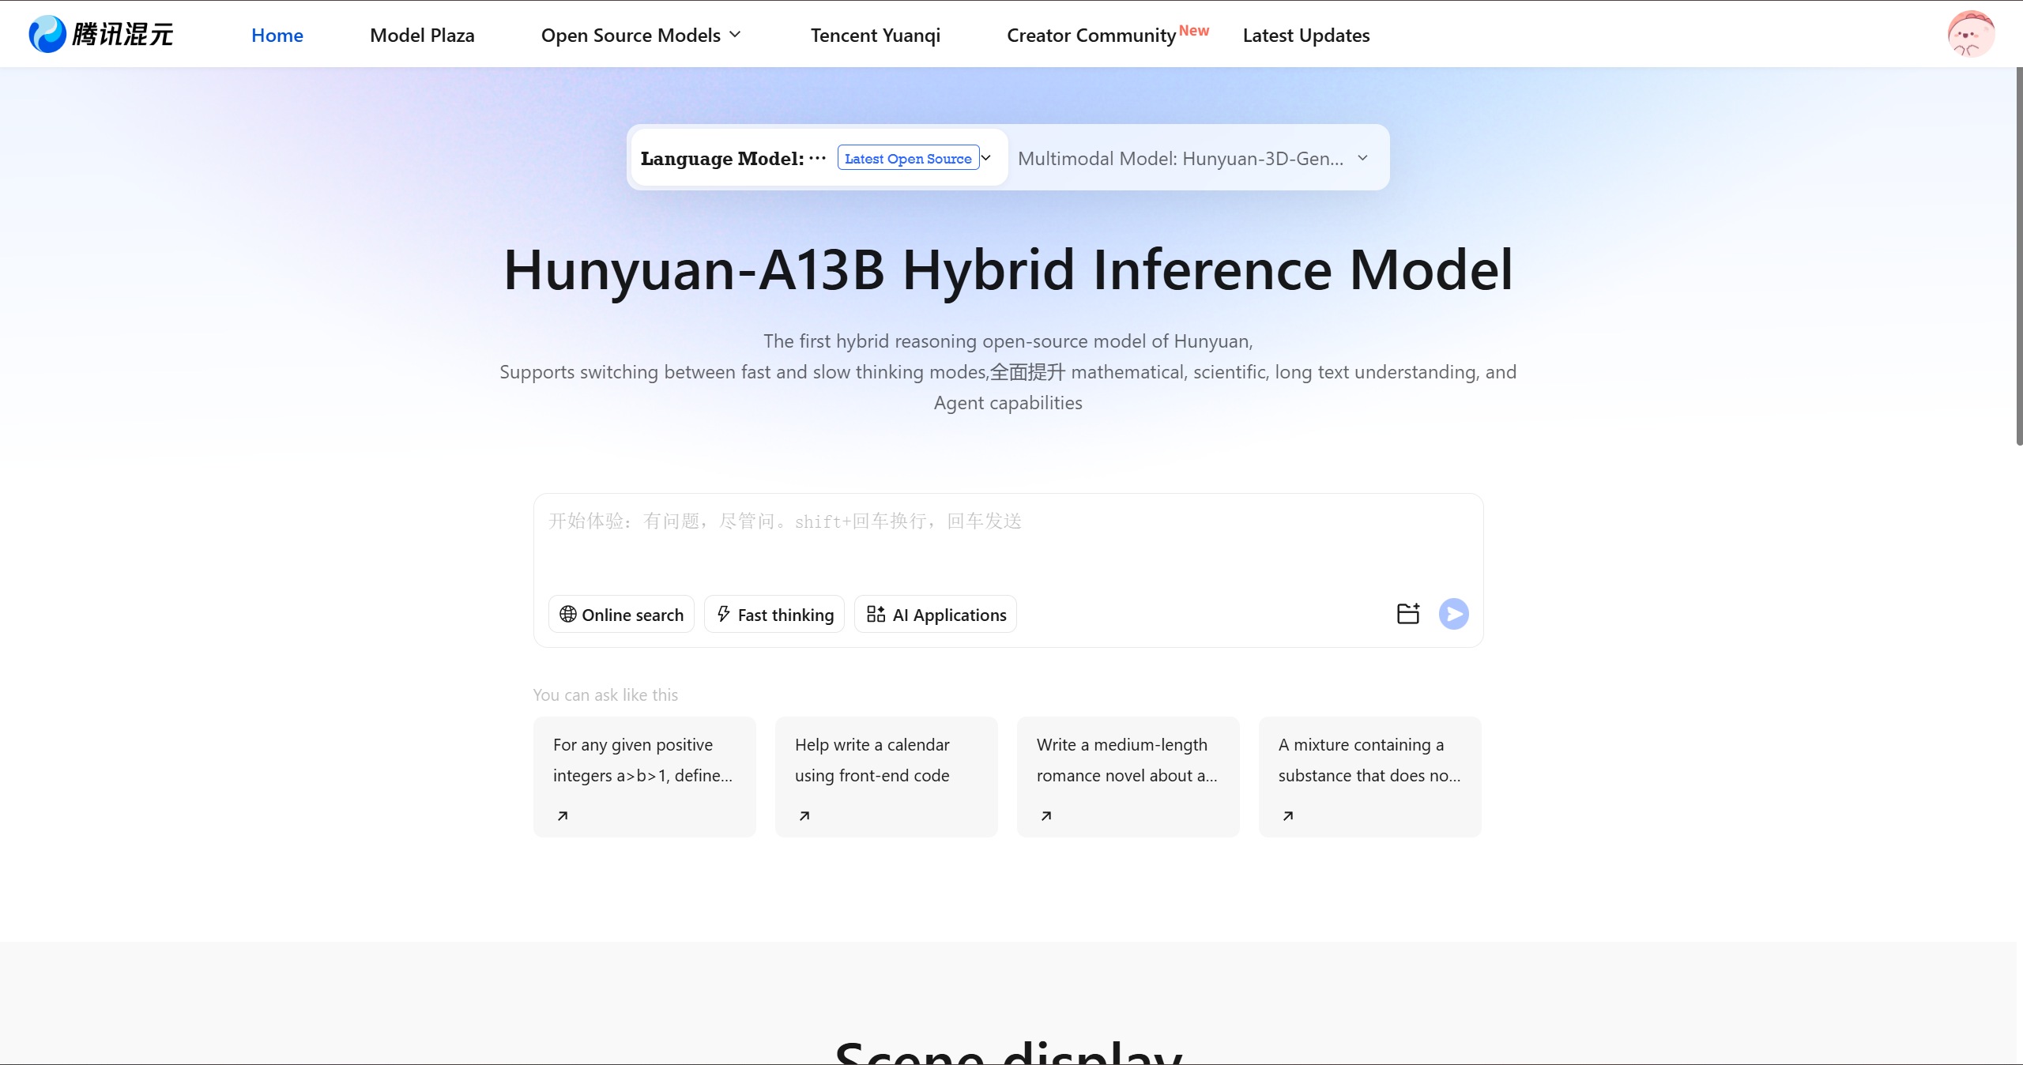Click the red New badge
This screenshot has width=2023, height=1065.
1194,30
